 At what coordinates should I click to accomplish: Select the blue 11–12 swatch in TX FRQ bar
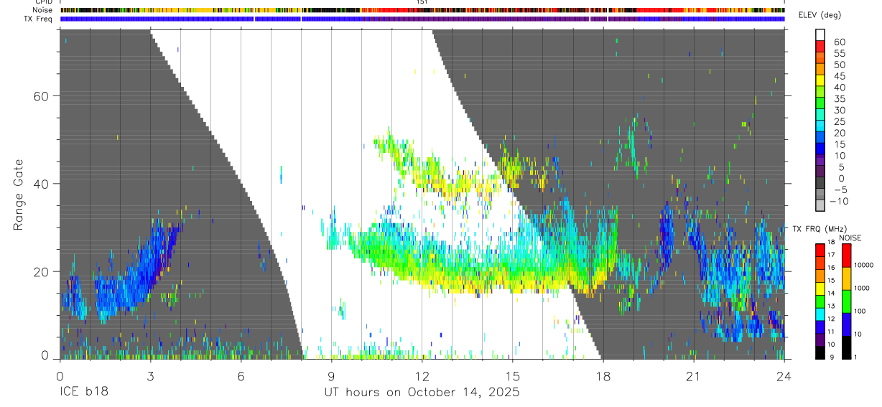click(x=820, y=326)
